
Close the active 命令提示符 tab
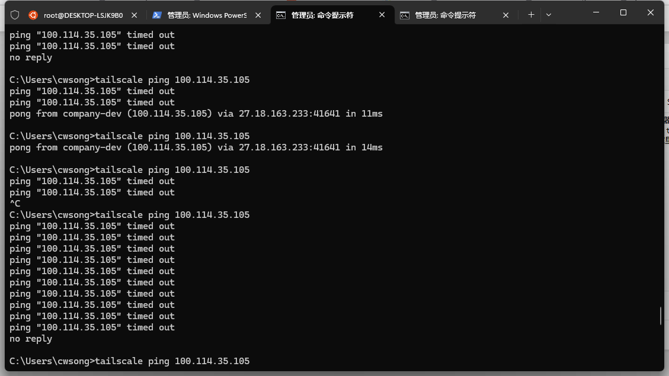[x=382, y=15]
